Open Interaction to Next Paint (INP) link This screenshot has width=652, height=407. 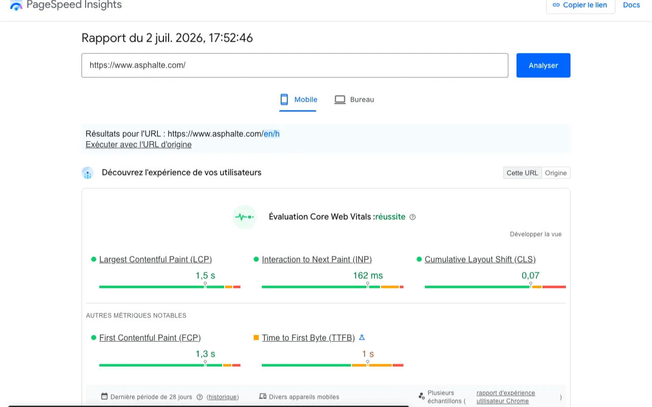click(x=317, y=259)
